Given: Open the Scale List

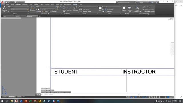Looking at the screenshot, I should [x=146, y=7].
